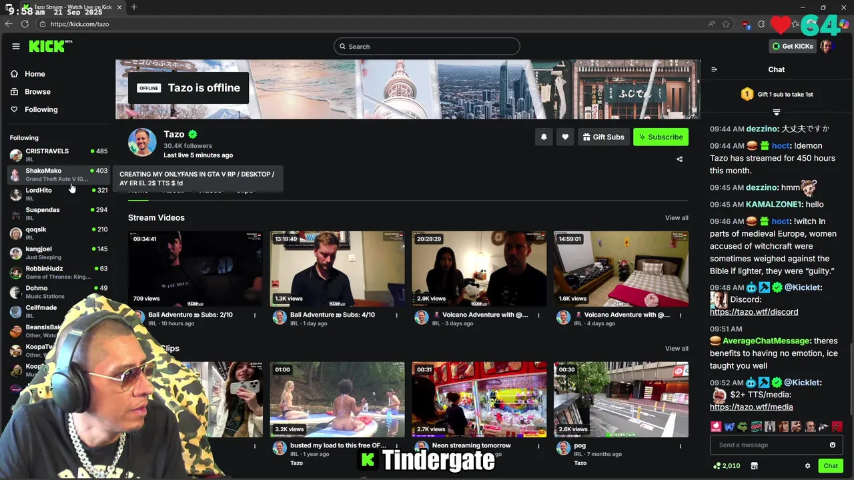Click the green Chat send button

[831, 466]
